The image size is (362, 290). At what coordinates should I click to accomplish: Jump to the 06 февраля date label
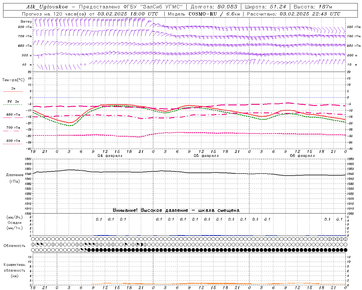302,156
